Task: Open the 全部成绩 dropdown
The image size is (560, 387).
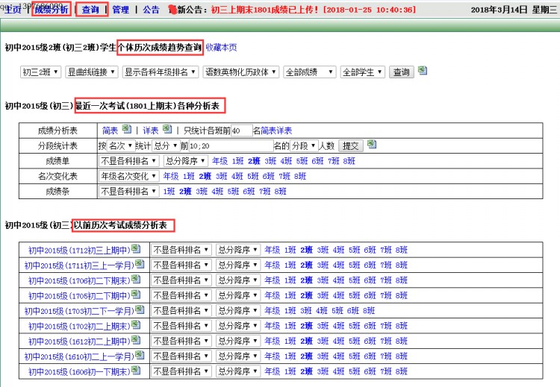Action: click(309, 72)
